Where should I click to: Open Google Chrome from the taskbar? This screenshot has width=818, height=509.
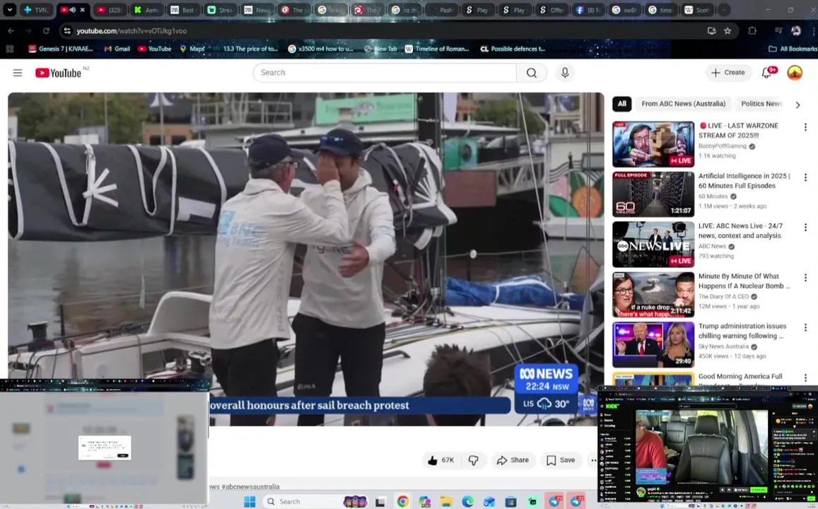[403, 502]
